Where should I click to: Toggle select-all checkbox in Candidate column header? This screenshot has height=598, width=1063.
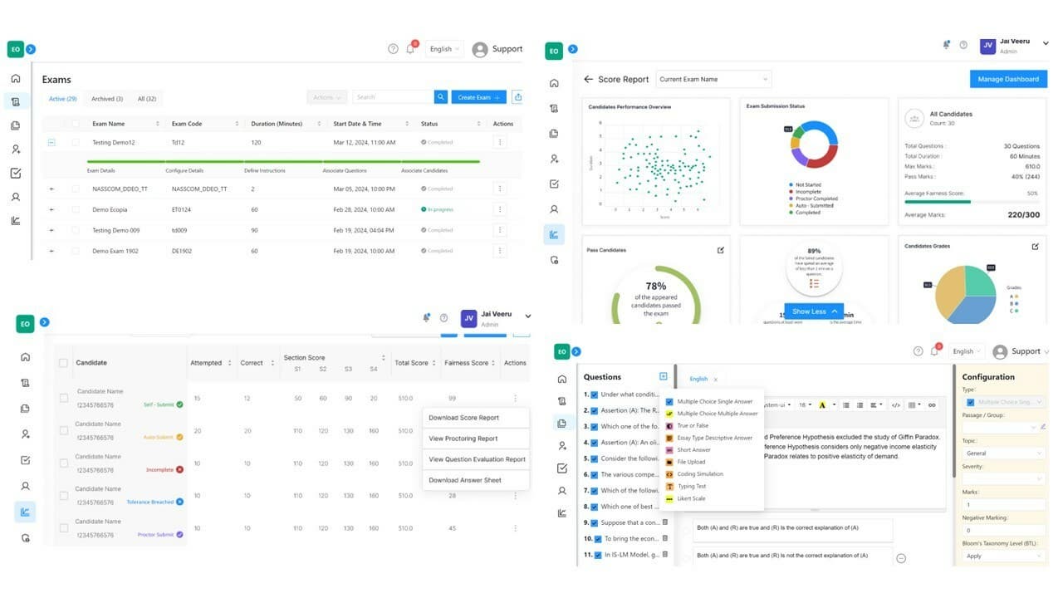[x=63, y=363]
